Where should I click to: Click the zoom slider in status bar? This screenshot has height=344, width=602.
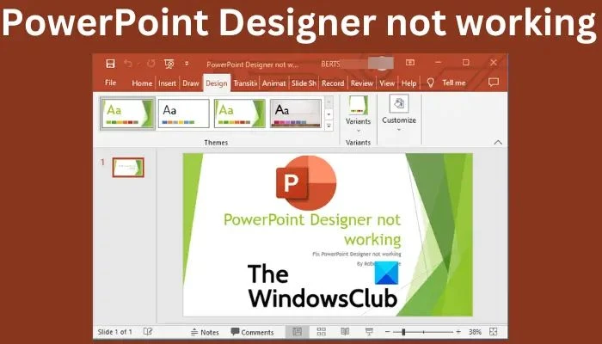click(x=404, y=332)
